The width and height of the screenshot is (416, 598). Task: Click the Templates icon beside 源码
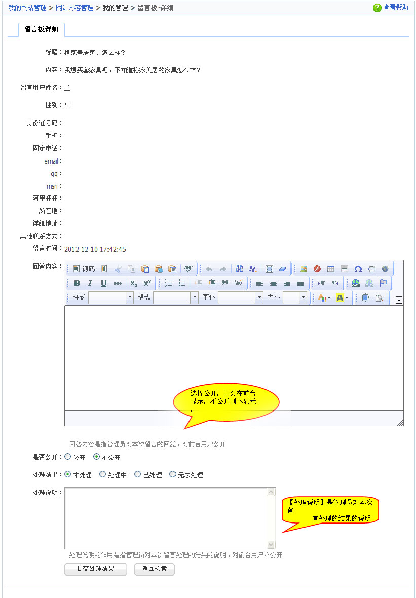[x=104, y=269]
